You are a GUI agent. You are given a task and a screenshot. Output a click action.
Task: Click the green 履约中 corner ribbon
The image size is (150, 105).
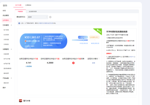[98, 31]
